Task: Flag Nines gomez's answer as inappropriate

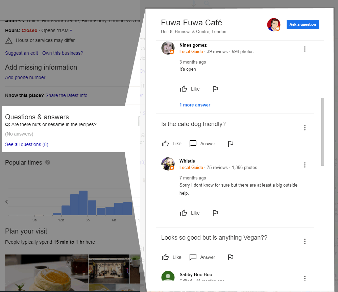Action: 215,89
